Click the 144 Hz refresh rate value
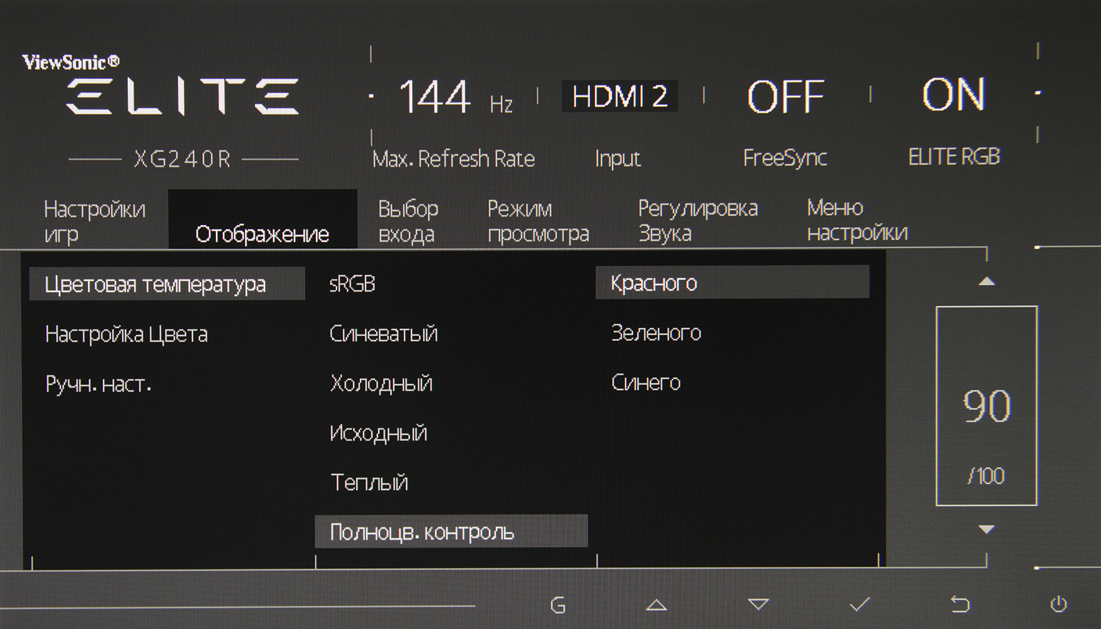Image resolution: width=1101 pixels, height=629 pixels. click(x=456, y=97)
